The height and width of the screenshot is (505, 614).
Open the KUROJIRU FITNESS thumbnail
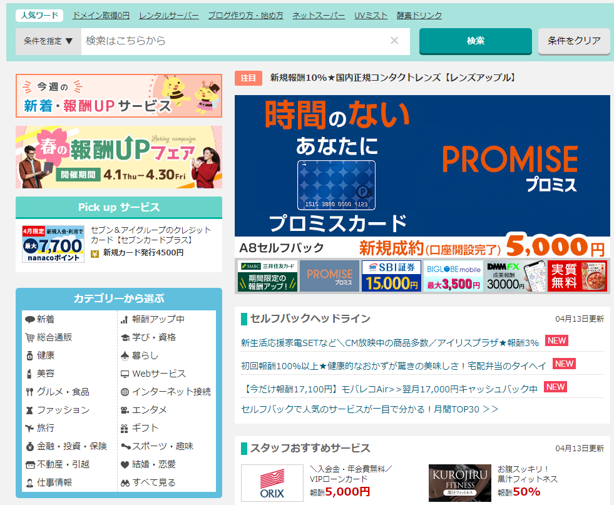pos(459,483)
